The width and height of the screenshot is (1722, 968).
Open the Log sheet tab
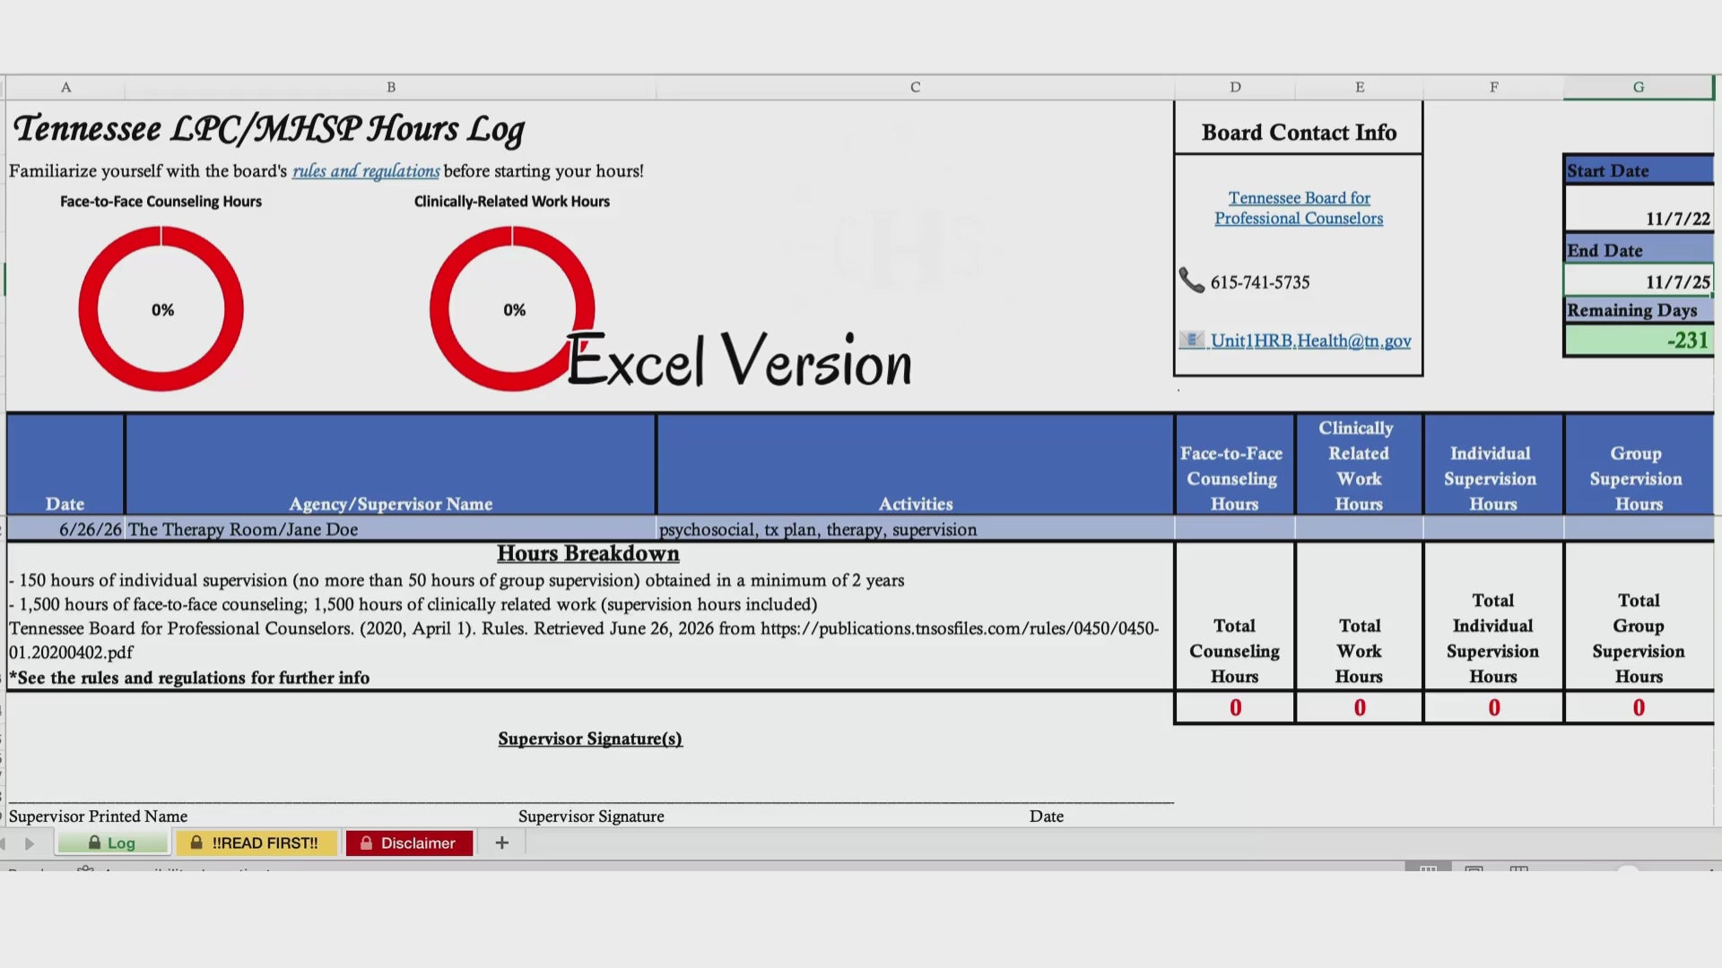pyautogui.click(x=112, y=843)
